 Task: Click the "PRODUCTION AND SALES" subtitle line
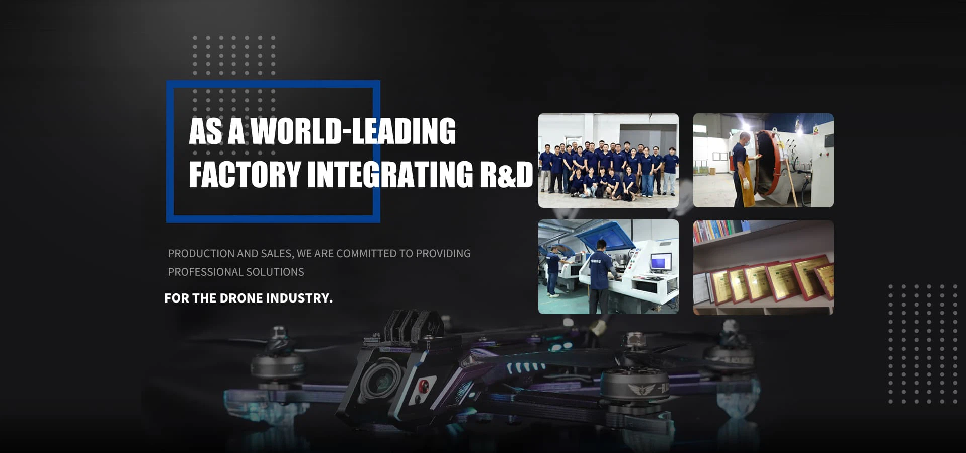(319, 254)
